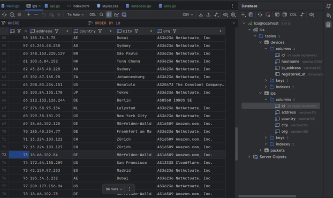Toggle filter on the address column
333x198 pixels.
(x=57, y=31)
